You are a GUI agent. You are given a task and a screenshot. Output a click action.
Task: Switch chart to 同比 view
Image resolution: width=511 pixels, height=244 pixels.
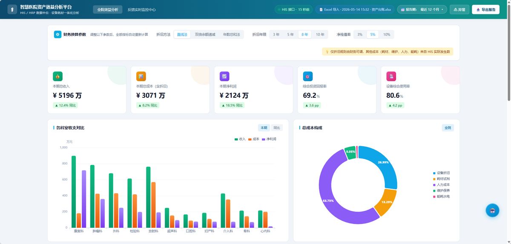(x=277, y=128)
